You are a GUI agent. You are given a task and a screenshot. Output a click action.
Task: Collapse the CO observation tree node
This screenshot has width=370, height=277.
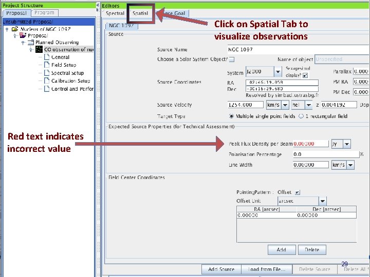31,50
